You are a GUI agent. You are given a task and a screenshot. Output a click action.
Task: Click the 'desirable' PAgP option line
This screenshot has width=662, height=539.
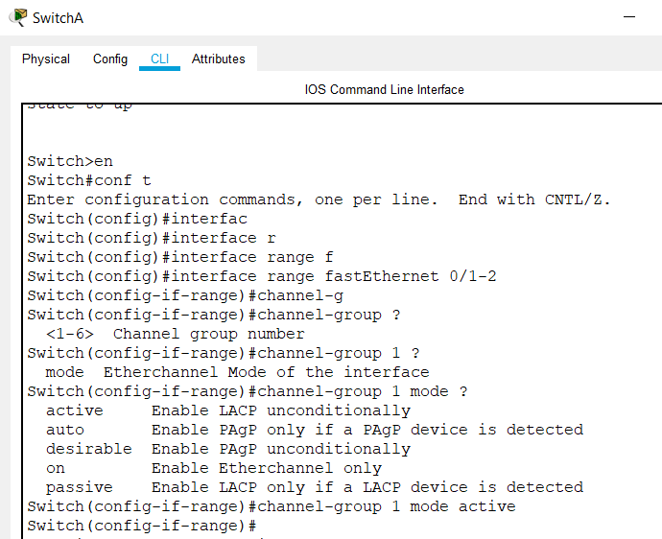228,449
